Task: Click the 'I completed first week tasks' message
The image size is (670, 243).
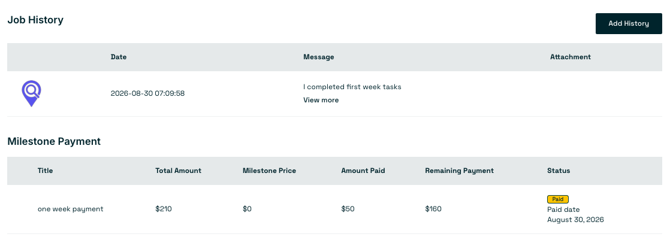Action: coord(352,87)
